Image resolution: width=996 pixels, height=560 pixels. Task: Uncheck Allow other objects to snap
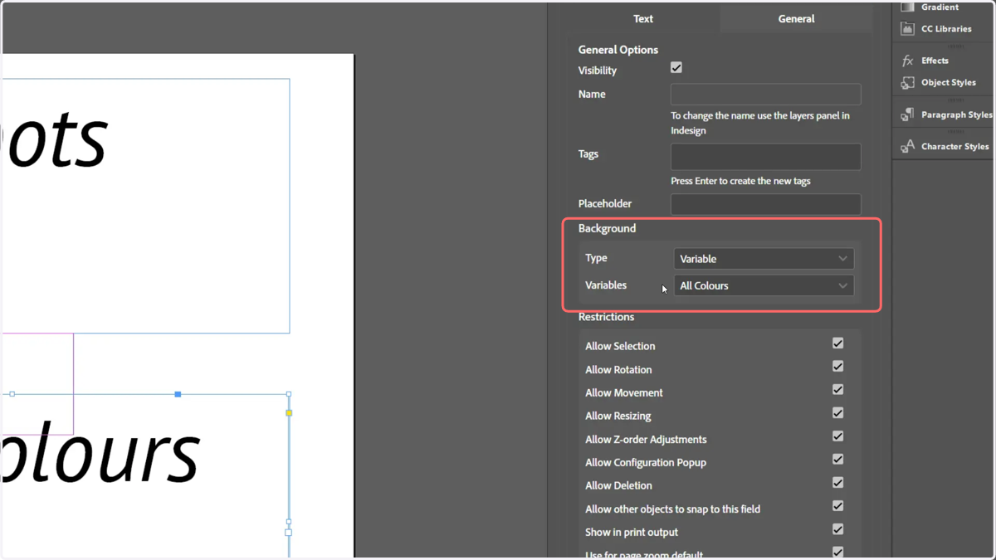coord(837,506)
